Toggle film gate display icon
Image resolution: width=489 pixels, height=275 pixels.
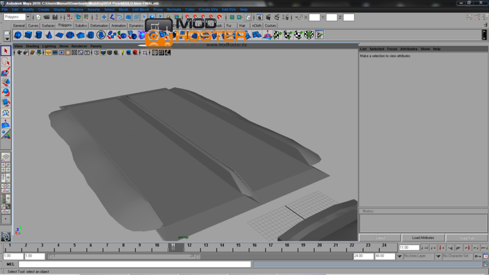pos(55,53)
